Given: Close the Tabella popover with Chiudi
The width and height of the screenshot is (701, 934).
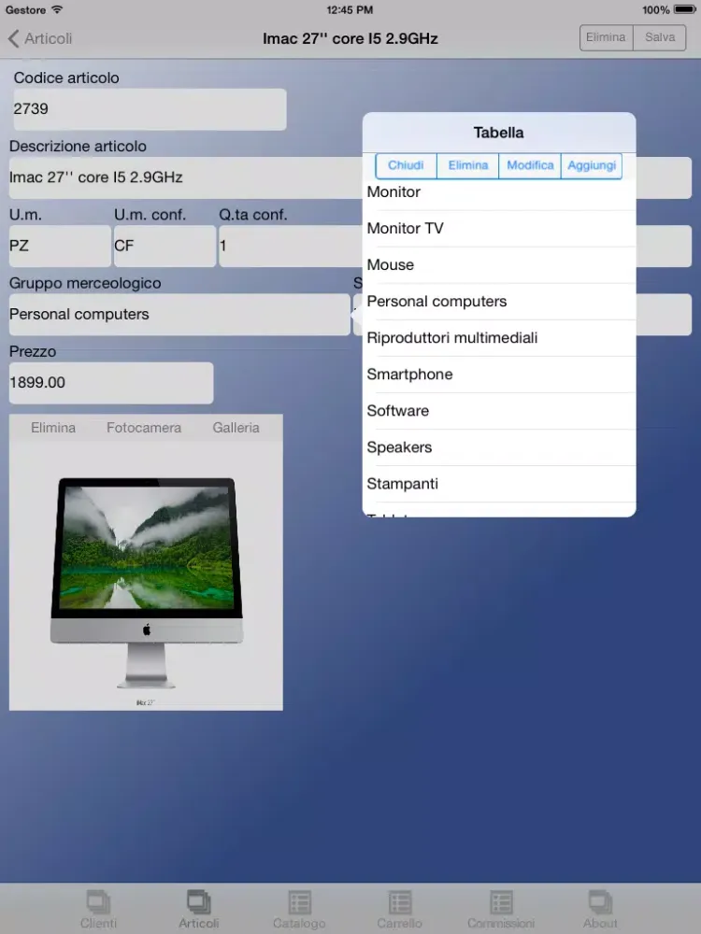Looking at the screenshot, I should pyautogui.click(x=406, y=165).
